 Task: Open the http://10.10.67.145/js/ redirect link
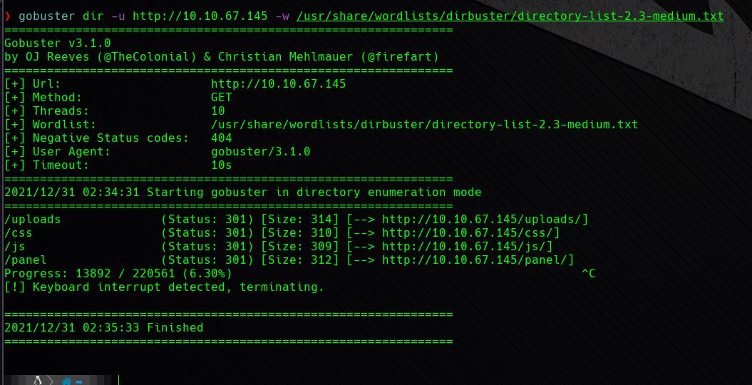point(468,247)
